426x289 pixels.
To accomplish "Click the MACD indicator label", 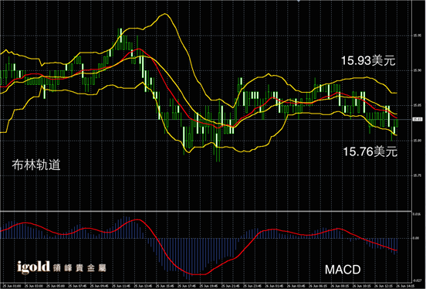I will point(343,270).
